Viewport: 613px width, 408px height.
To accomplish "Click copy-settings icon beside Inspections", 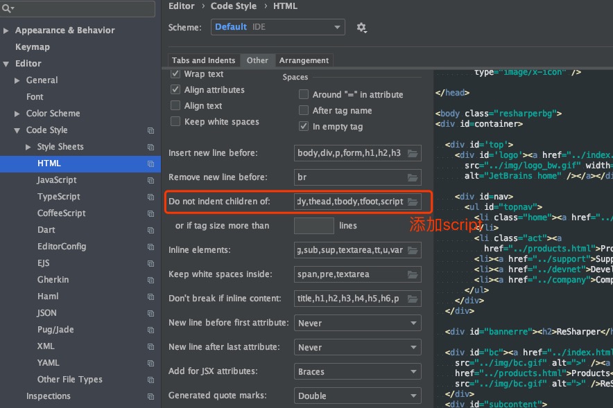I will [150, 396].
